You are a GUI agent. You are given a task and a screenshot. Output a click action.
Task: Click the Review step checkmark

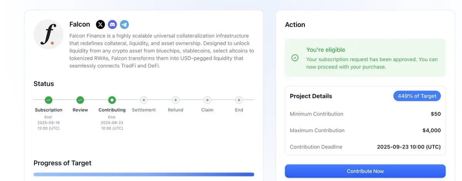pos(80,100)
